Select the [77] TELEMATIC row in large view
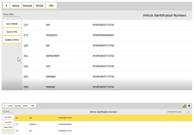The width and height of the screenshot is (194, 135). click(x=107, y=35)
